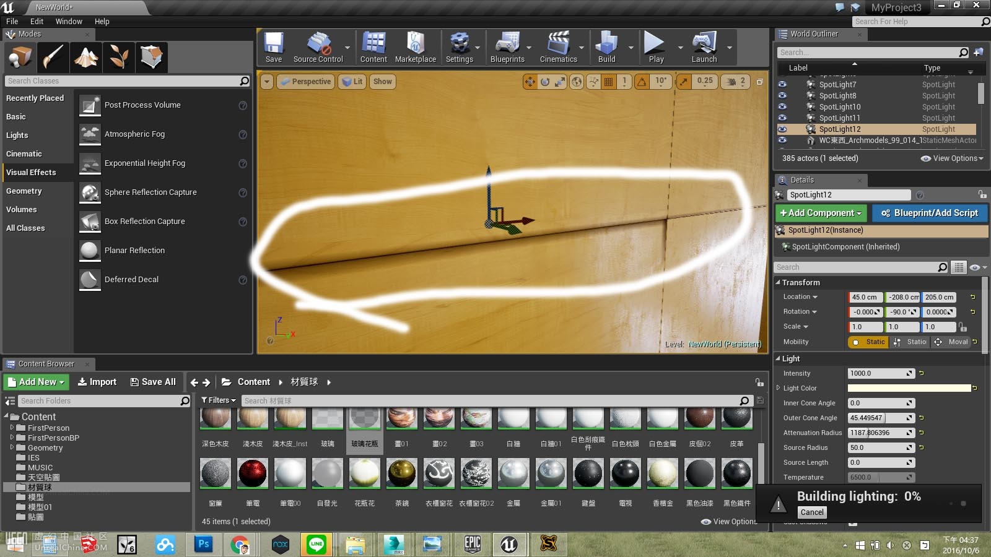Viewport: 991px width, 557px height.
Task: Lock the Details panel selection
Action: tap(982, 194)
